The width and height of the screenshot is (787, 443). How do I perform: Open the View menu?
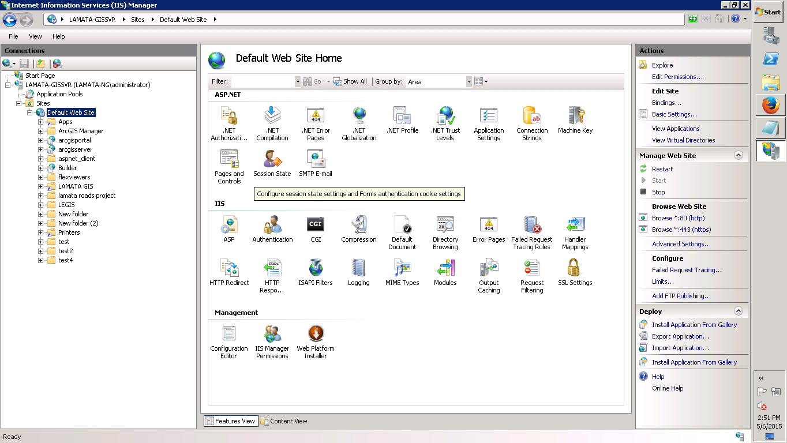[x=35, y=36]
